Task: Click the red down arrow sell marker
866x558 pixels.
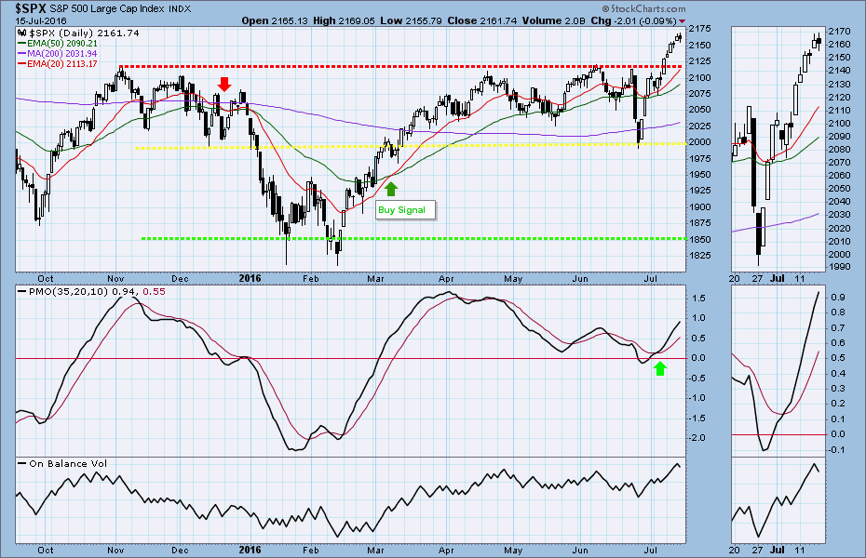Action: [x=223, y=85]
